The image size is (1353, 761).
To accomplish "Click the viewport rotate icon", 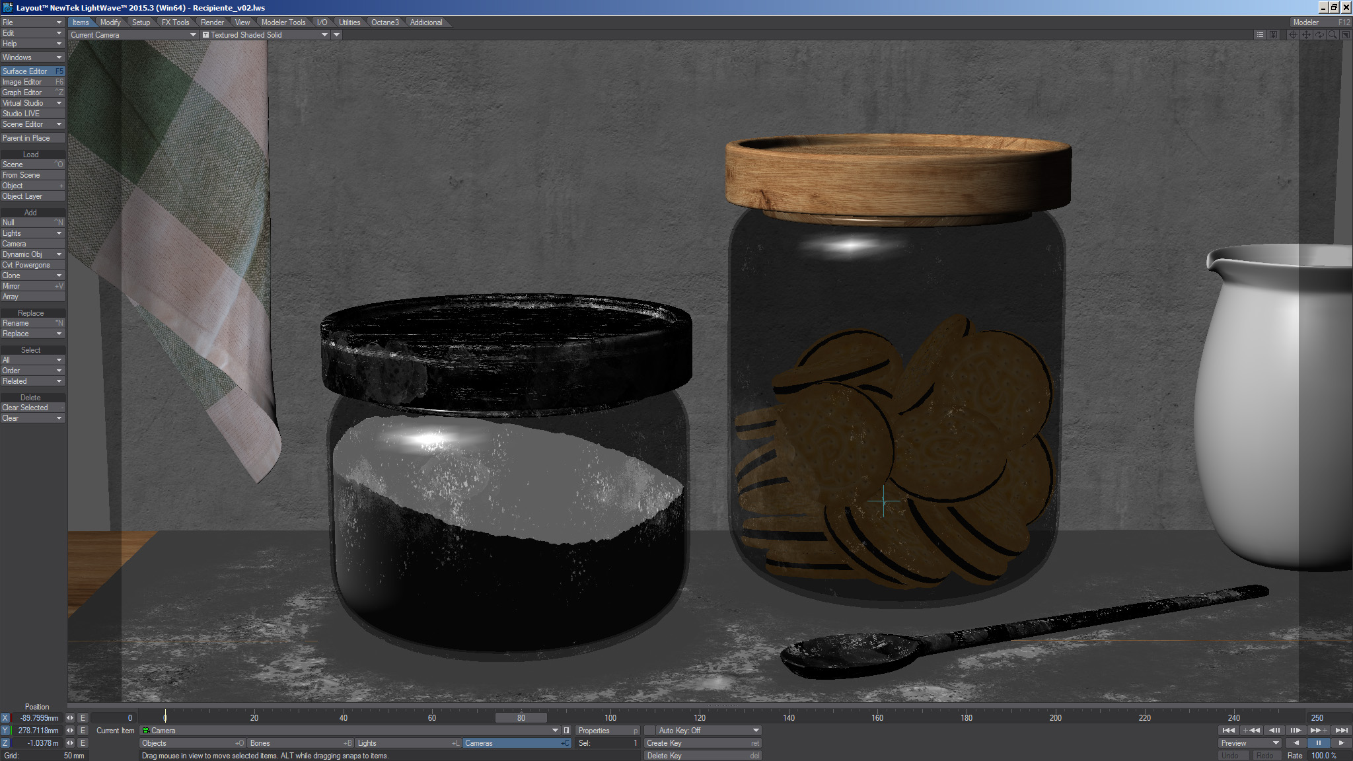I will (1319, 34).
